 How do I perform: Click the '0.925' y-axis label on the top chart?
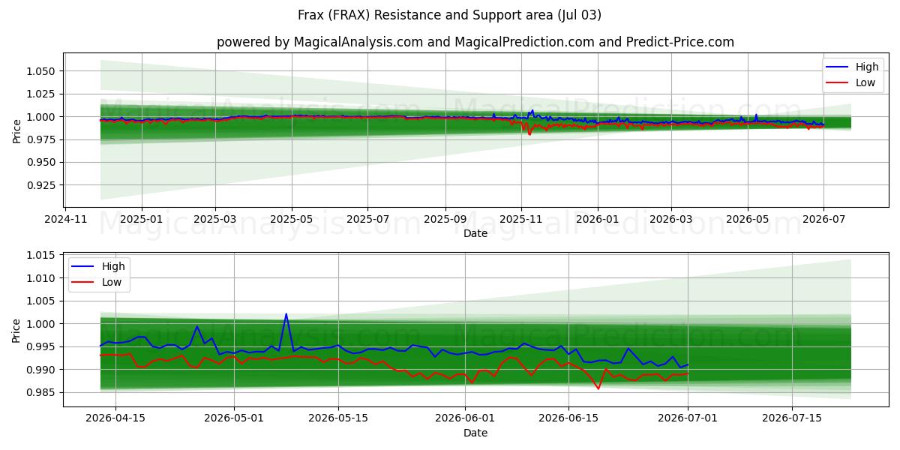tap(43, 185)
